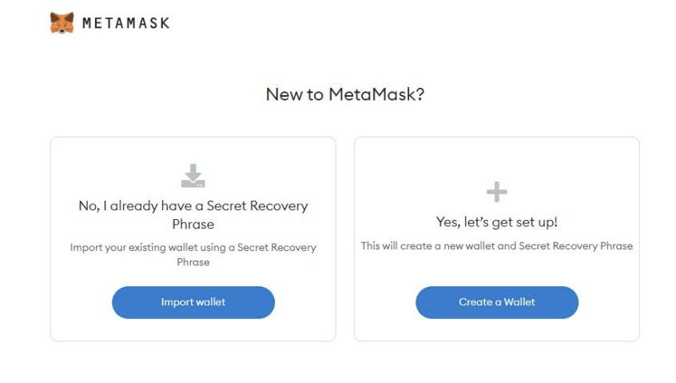Click the METAMASK wordmark text
676x383 pixels.
126,23
